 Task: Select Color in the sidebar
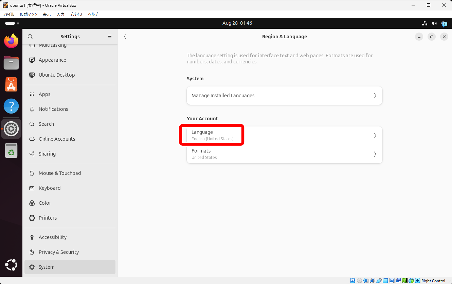(x=70, y=203)
